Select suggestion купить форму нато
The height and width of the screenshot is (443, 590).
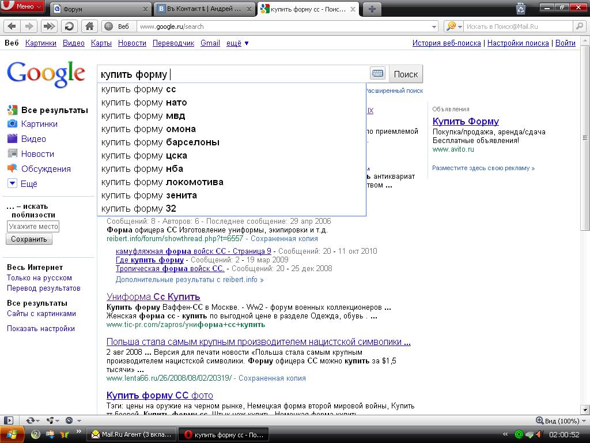pos(232,103)
